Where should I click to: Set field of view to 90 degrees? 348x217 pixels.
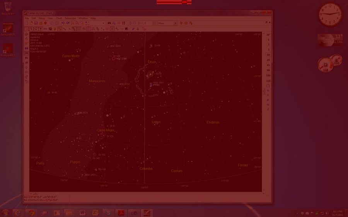[x=268, y=70]
